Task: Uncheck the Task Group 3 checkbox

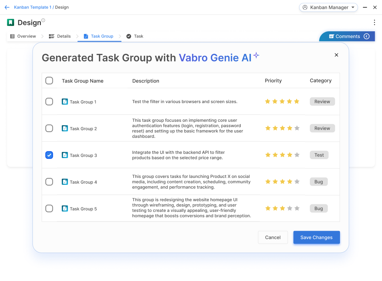Action: (49, 155)
